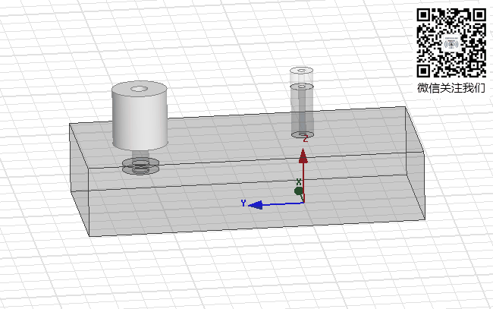Click the QR code image
This screenshot has height=309, width=493.
[x=451, y=43]
